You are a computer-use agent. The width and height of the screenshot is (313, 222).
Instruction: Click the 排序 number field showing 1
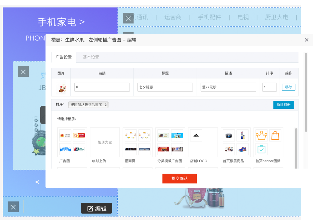coord(270,87)
